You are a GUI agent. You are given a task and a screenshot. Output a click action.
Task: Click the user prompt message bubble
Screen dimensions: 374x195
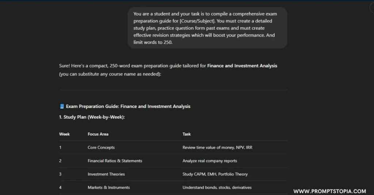tap(207, 28)
